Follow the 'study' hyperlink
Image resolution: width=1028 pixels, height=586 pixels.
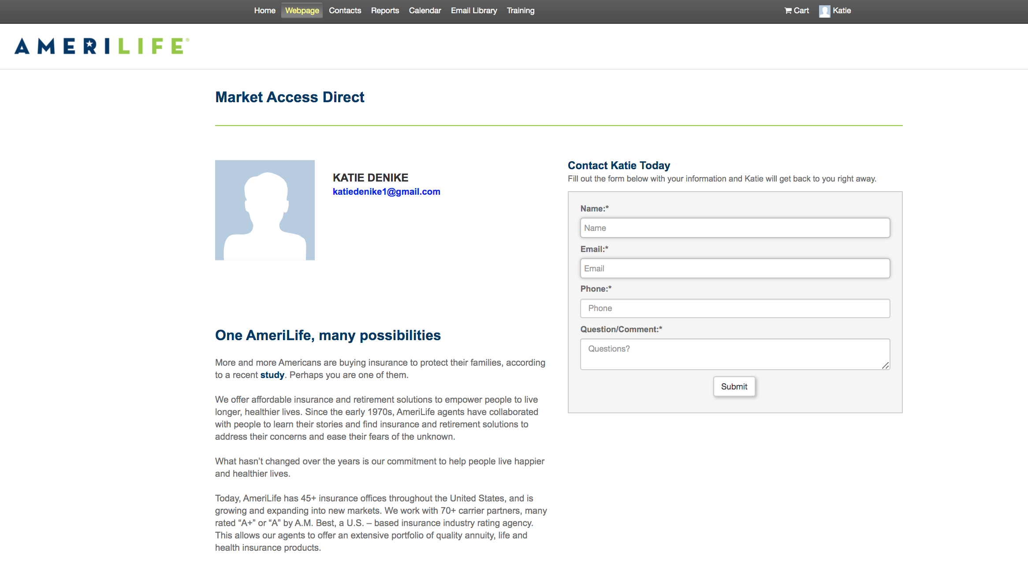272,375
